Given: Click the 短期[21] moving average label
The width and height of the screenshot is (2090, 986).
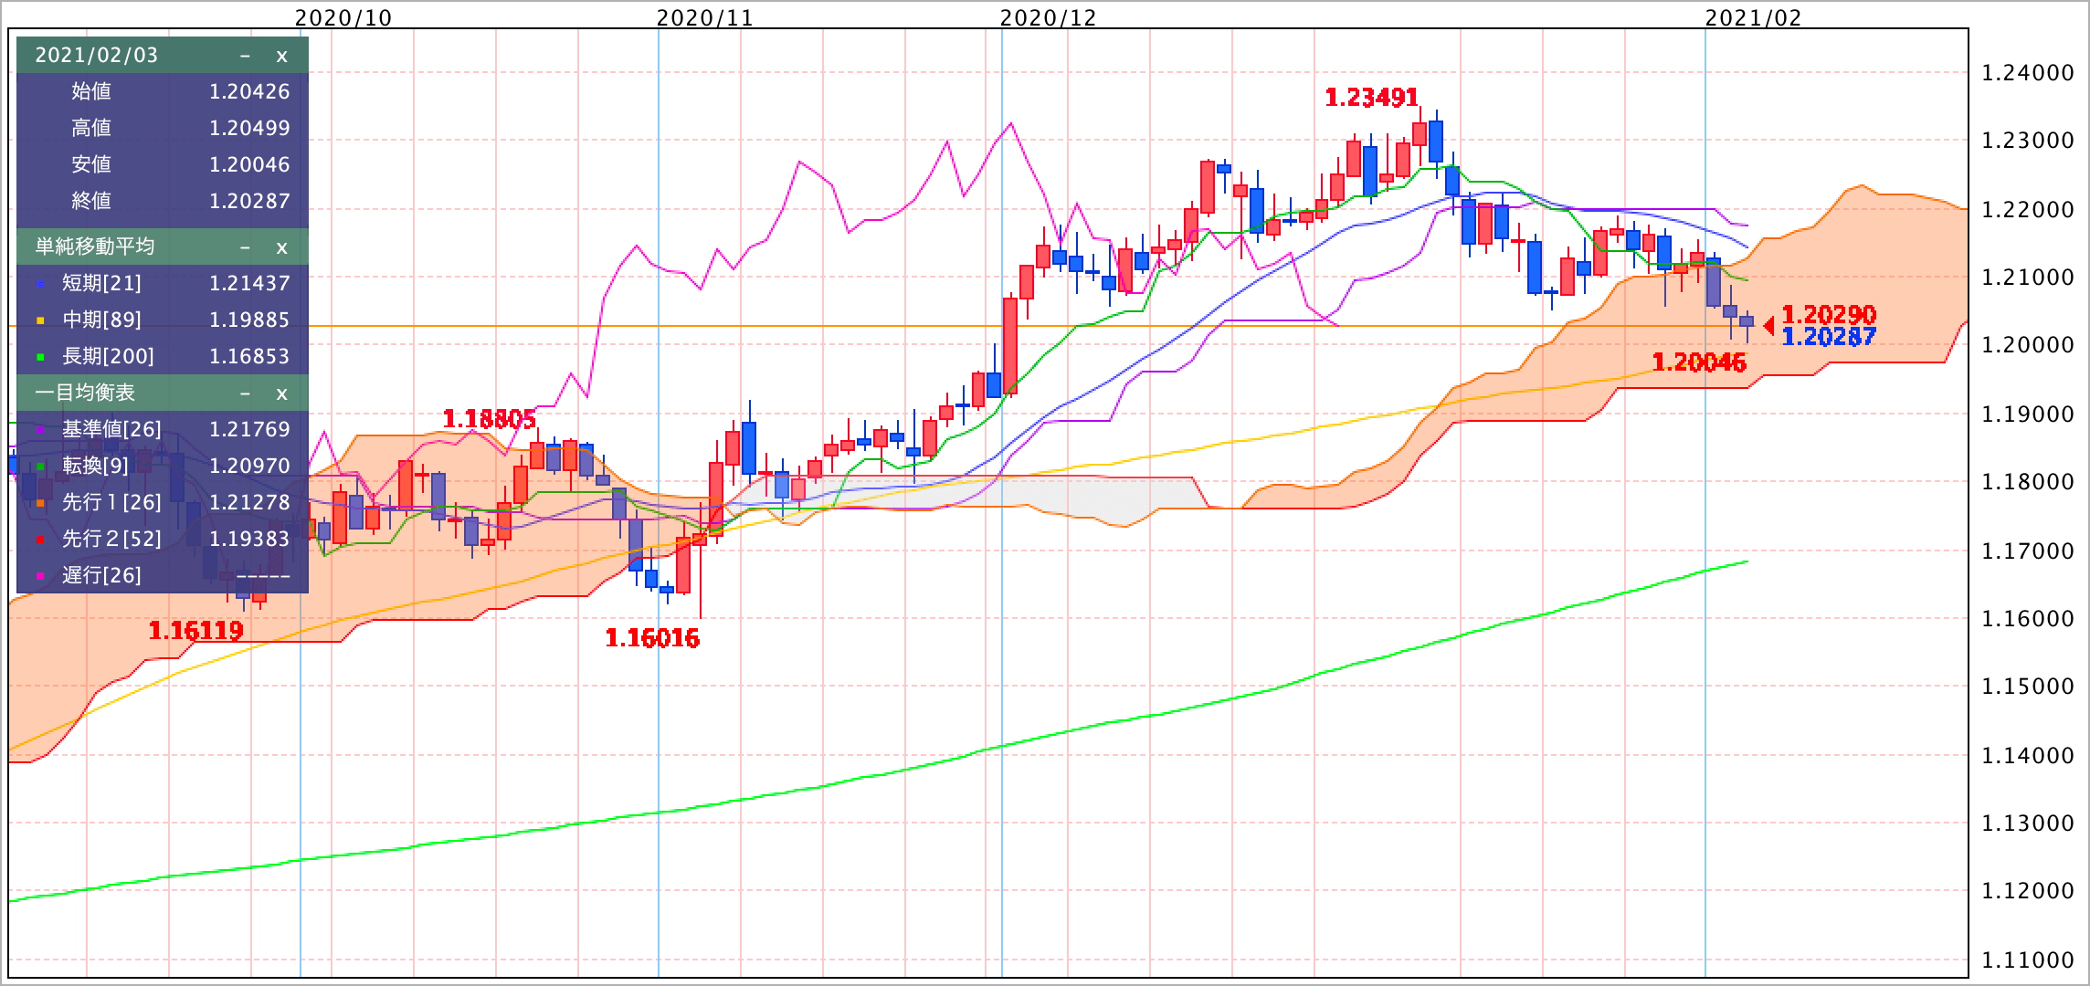Looking at the screenshot, I should click(101, 283).
